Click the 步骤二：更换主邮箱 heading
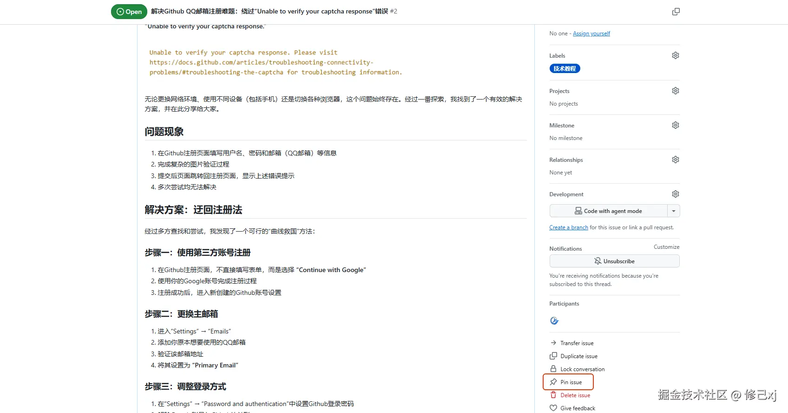 [181, 314]
